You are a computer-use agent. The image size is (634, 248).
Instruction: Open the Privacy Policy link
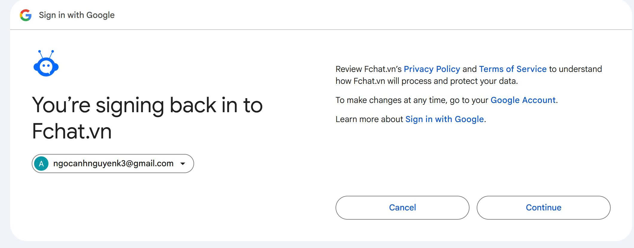432,69
